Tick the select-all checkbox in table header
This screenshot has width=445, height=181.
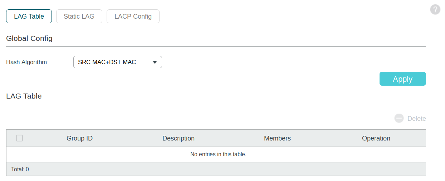tap(20, 138)
